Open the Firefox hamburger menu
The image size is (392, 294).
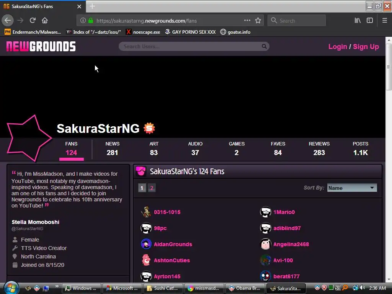(384, 21)
